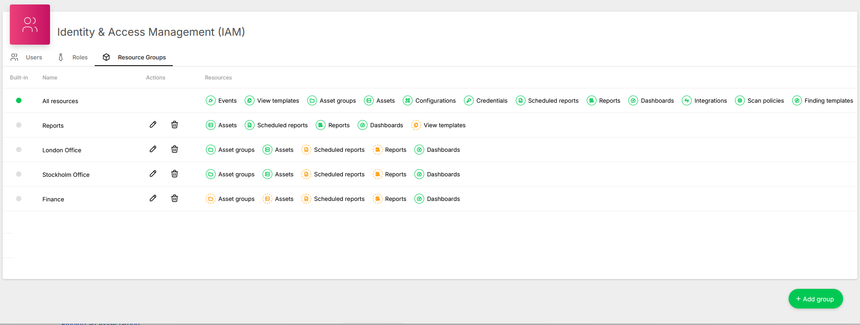Screen dimensions: 860x325
Task: Click the Identity & Access Management title
Action: (x=151, y=32)
